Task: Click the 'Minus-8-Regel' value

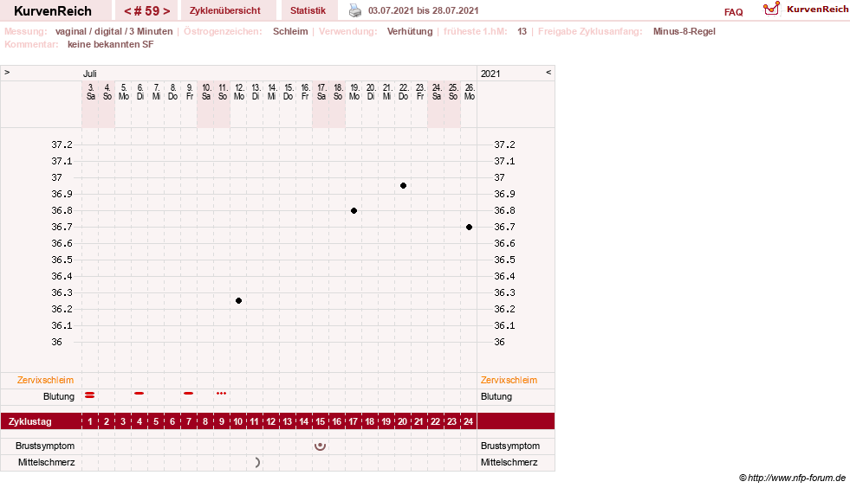Action: [685, 31]
